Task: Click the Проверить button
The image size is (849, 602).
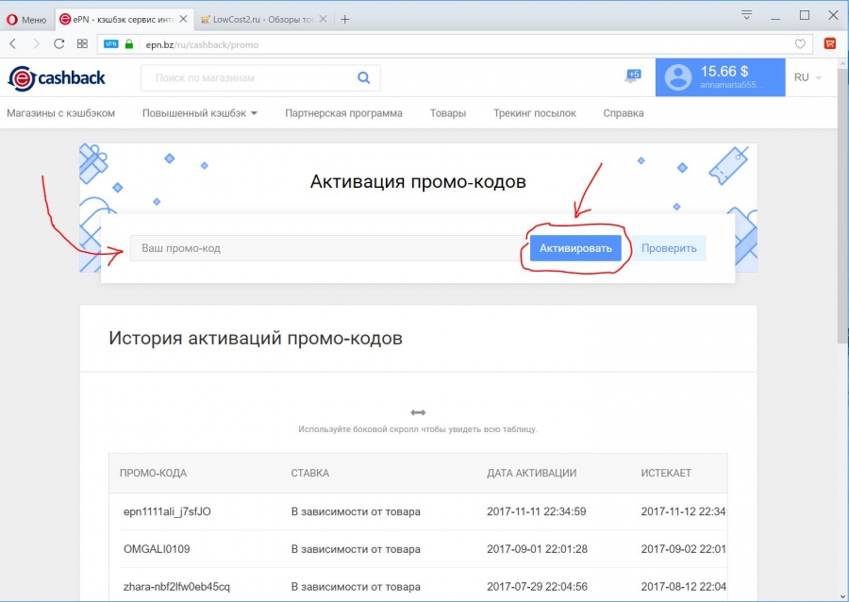Action: (x=669, y=248)
